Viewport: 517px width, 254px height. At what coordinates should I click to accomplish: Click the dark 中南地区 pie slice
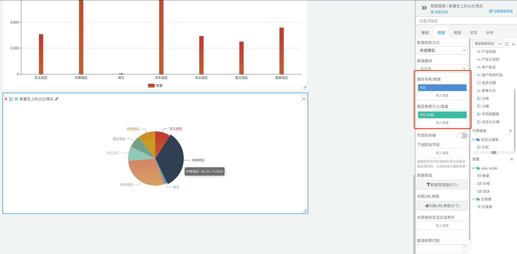(x=170, y=159)
